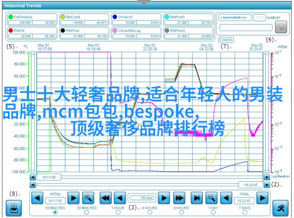Click the left temperature axis vertical slider

click(33, 112)
